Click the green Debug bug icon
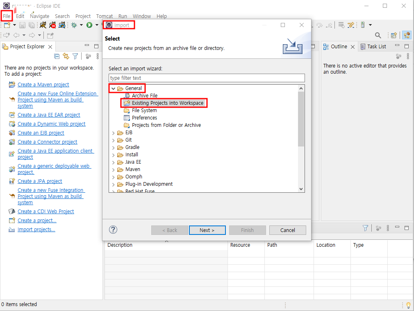This screenshot has height=311, width=414. (74, 25)
